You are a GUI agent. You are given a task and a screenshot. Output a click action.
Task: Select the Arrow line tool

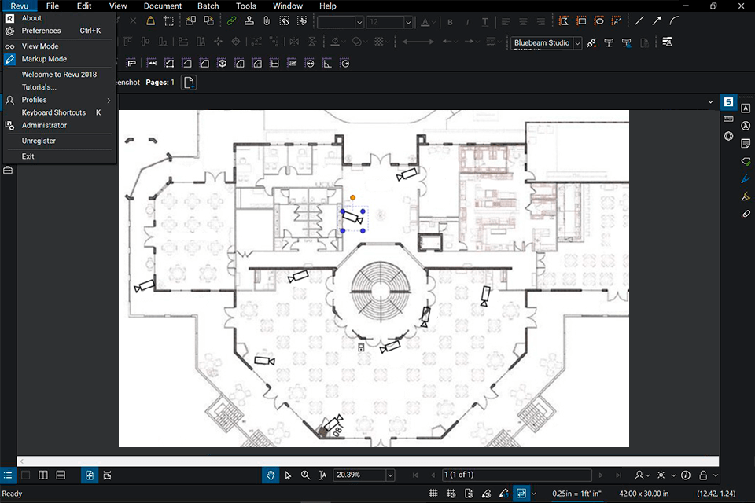657,21
